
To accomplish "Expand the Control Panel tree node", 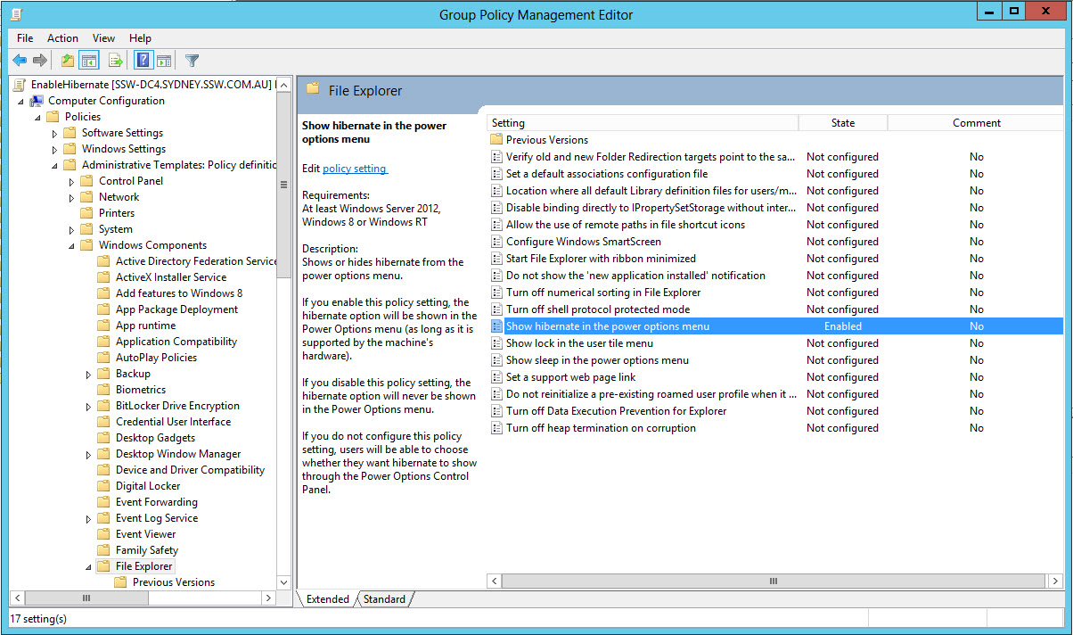I will click(72, 181).
